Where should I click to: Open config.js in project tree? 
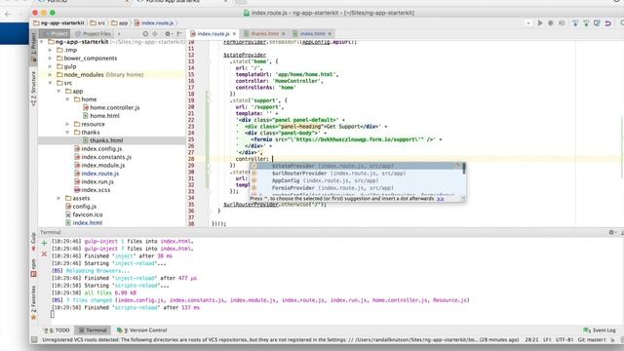[81, 206]
